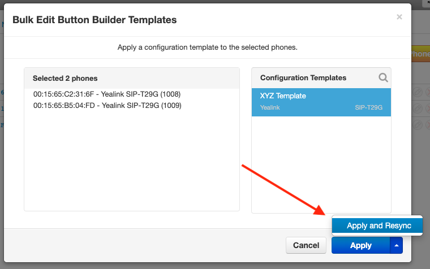Image resolution: width=430 pixels, height=269 pixels.
Task: Click the first row's red delete icon
Action: coord(428,92)
